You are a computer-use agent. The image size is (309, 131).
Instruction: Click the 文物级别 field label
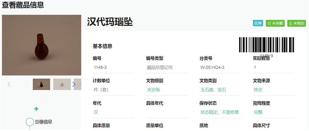click(x=155, y=81)
